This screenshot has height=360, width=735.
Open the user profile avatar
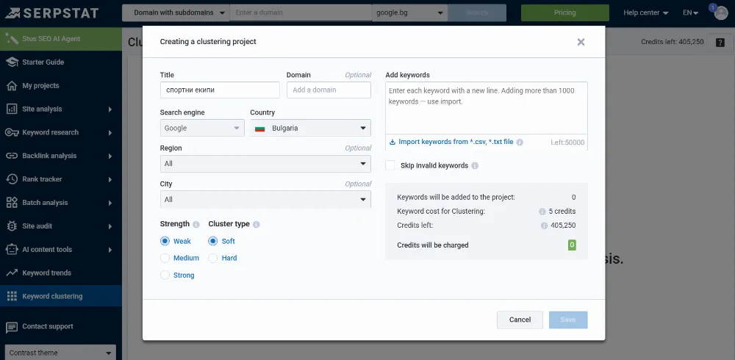point(720,12)
